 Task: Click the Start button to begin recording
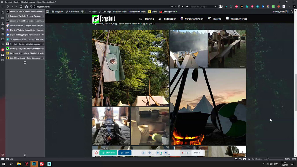click(x=125, y=153)
